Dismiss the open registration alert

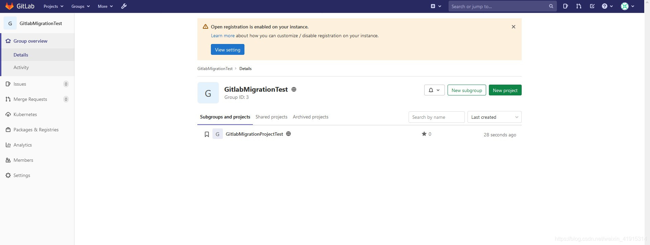click(514, 27)
